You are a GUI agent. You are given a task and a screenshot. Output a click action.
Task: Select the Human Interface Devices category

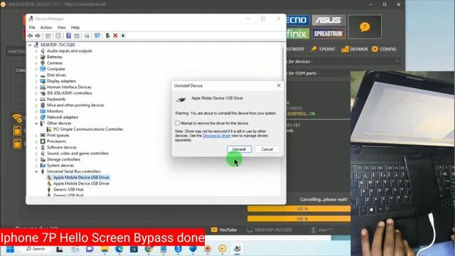[69, 87]
